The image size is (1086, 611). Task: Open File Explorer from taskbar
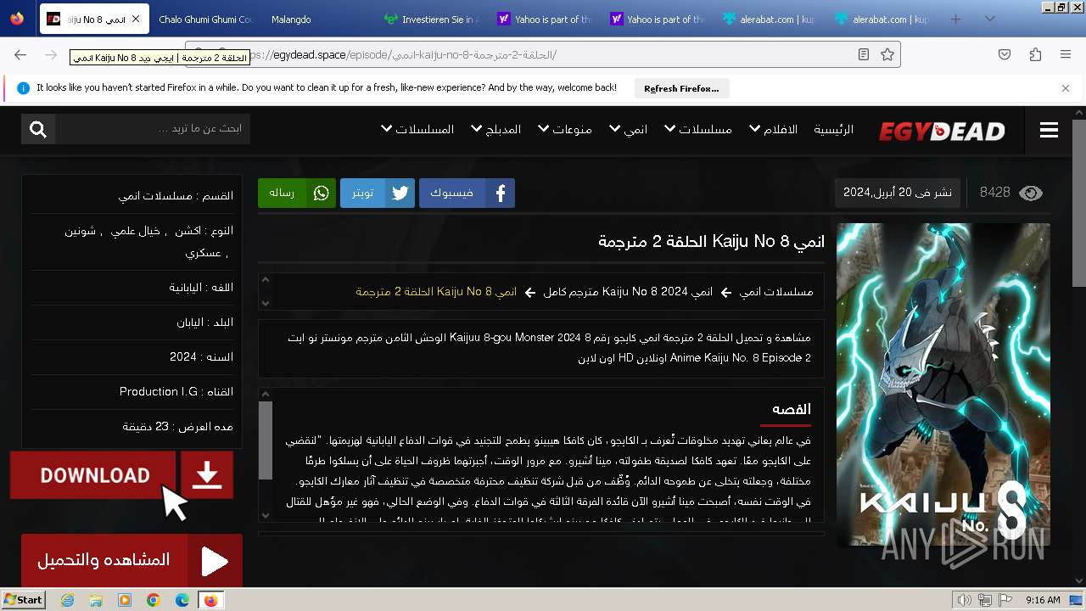(x=96, y=600)
